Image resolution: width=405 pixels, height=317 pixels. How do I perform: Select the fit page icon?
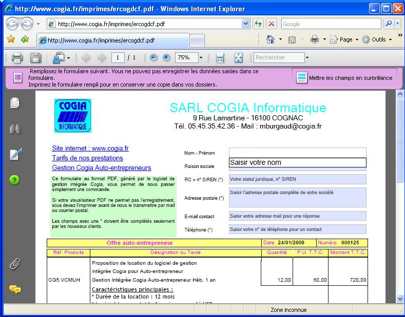tap(238, 57)
